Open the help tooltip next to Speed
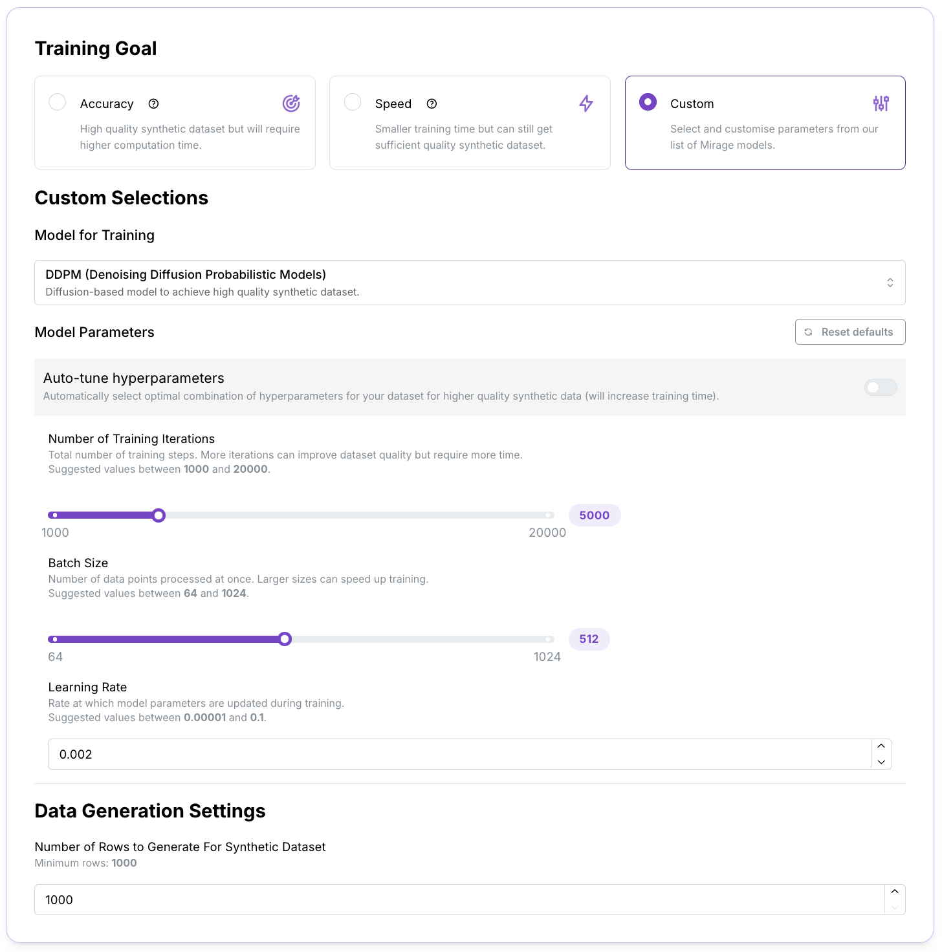 click(432, 103)
